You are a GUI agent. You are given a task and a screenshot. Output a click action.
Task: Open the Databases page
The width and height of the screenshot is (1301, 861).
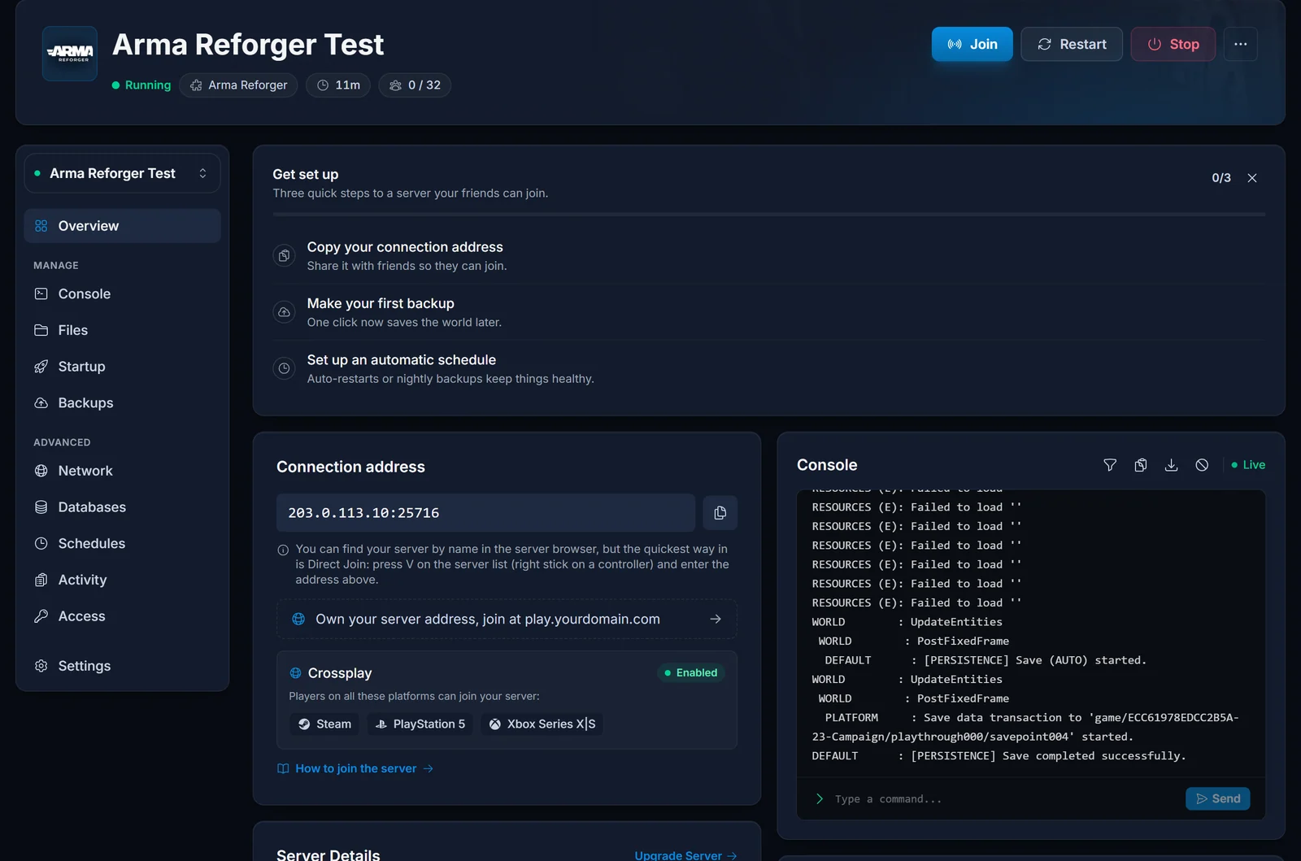pos(122,507)
